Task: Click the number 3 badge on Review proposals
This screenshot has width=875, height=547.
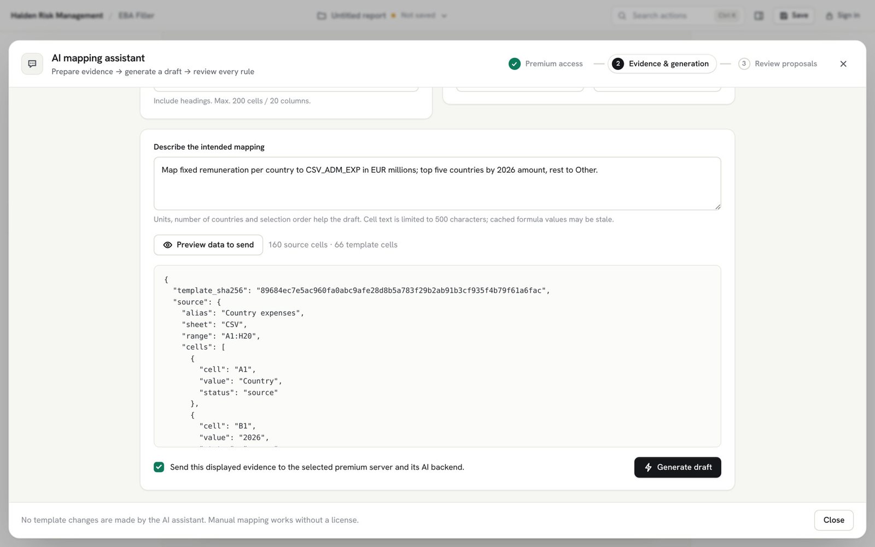Action: (x=744, y=64)
